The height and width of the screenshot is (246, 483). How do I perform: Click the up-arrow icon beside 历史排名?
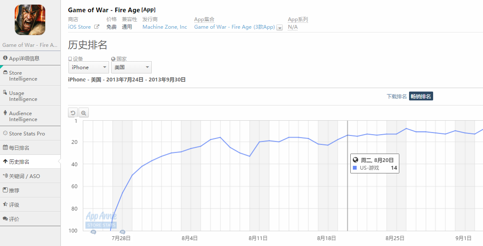click(5, 162)
